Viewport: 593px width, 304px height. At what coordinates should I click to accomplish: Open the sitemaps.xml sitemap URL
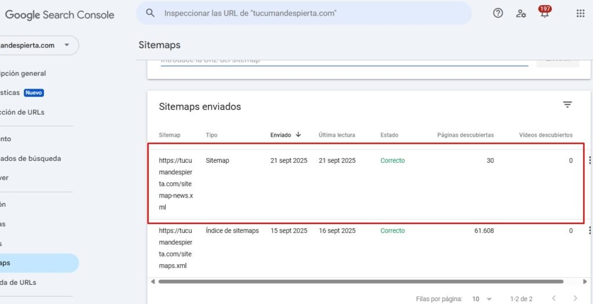tap(176, 248)
